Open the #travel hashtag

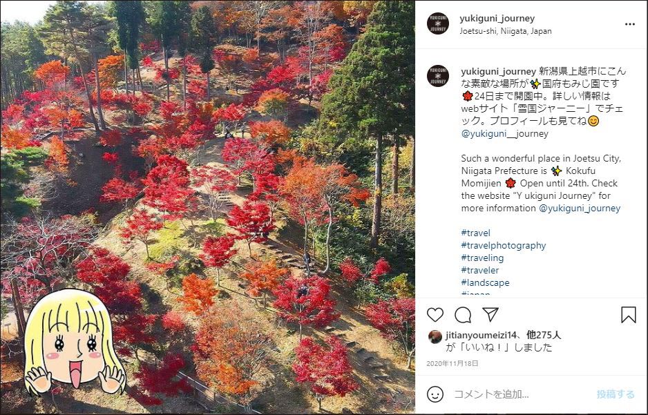pyautogui.click(x=476, y=233)
